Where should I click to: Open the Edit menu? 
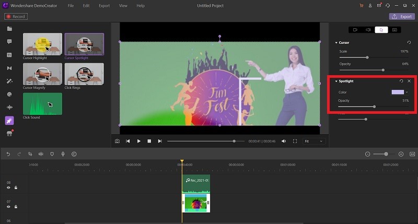pyautogui.click(x=86, y=6)
